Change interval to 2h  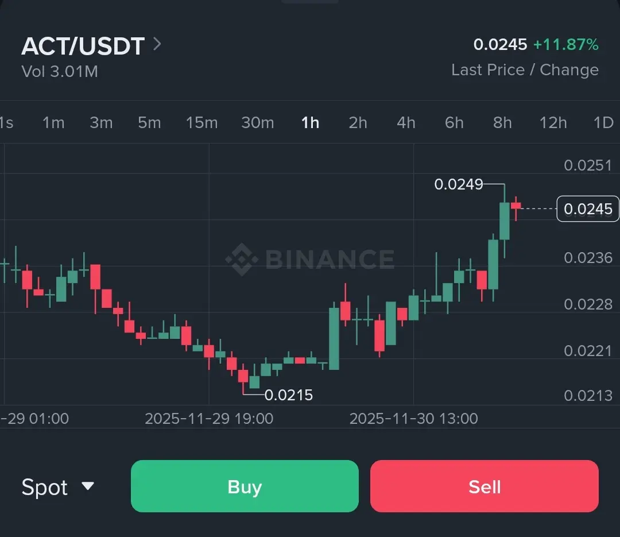click(x=358, y=122)
